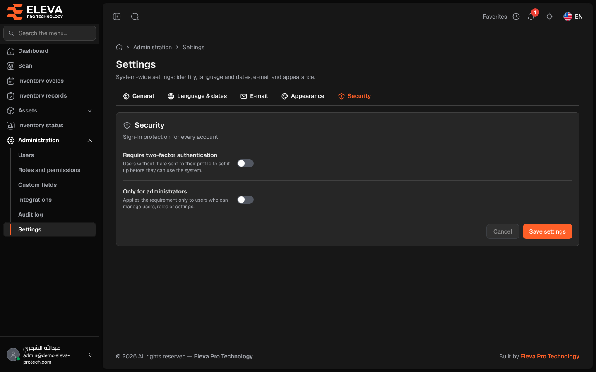This screenshot has height=372, width=596.
Task: Click the Assets box icon
Action: (x=11, y=110)
